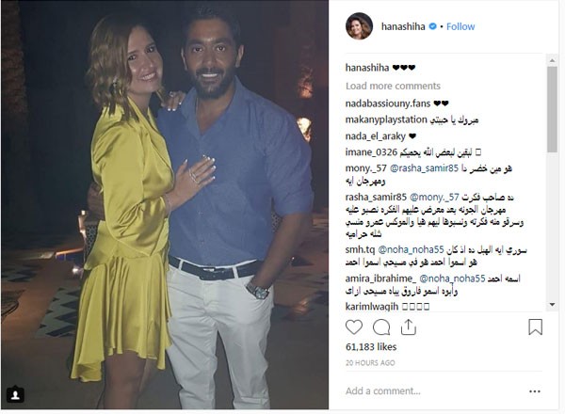Viewport: 565px width, 414px height.
Task: Click the scroll down arrow in comments
Action: tap(552, 305)
